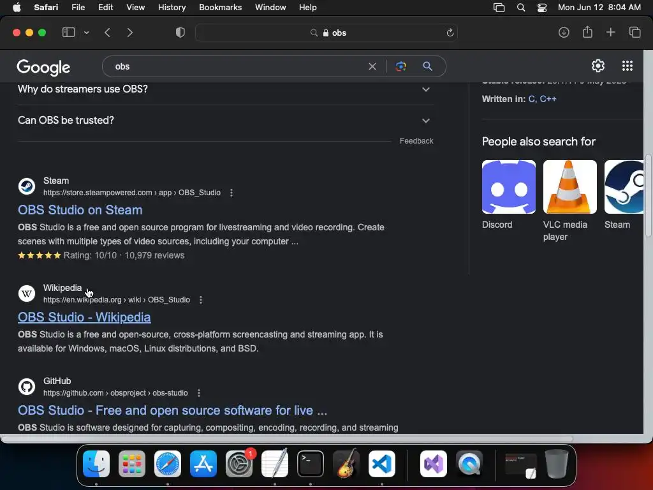This screenshot has width=653, height=490.
Task: Click the Share button in Safari toolbar
Action: 587,32
